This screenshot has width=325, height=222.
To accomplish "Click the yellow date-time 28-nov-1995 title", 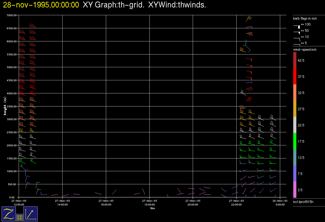I will pos(41,5).
